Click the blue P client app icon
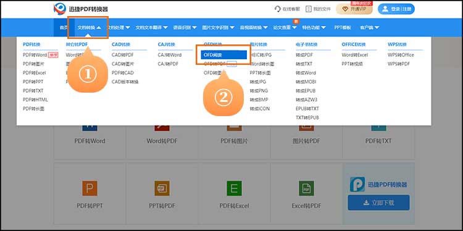 pos(357,185)
